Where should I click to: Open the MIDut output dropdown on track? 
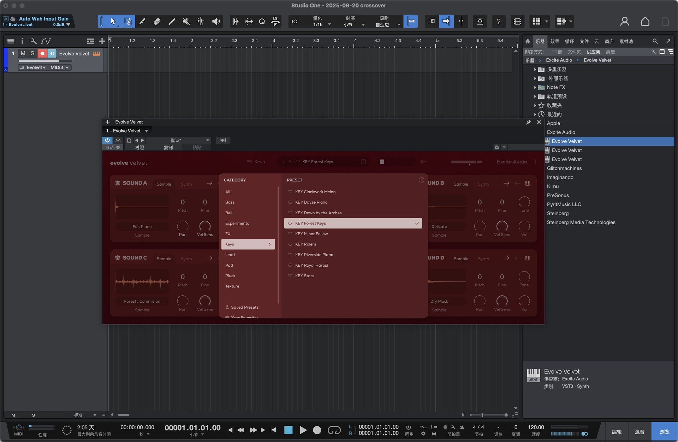coord(60,68)
